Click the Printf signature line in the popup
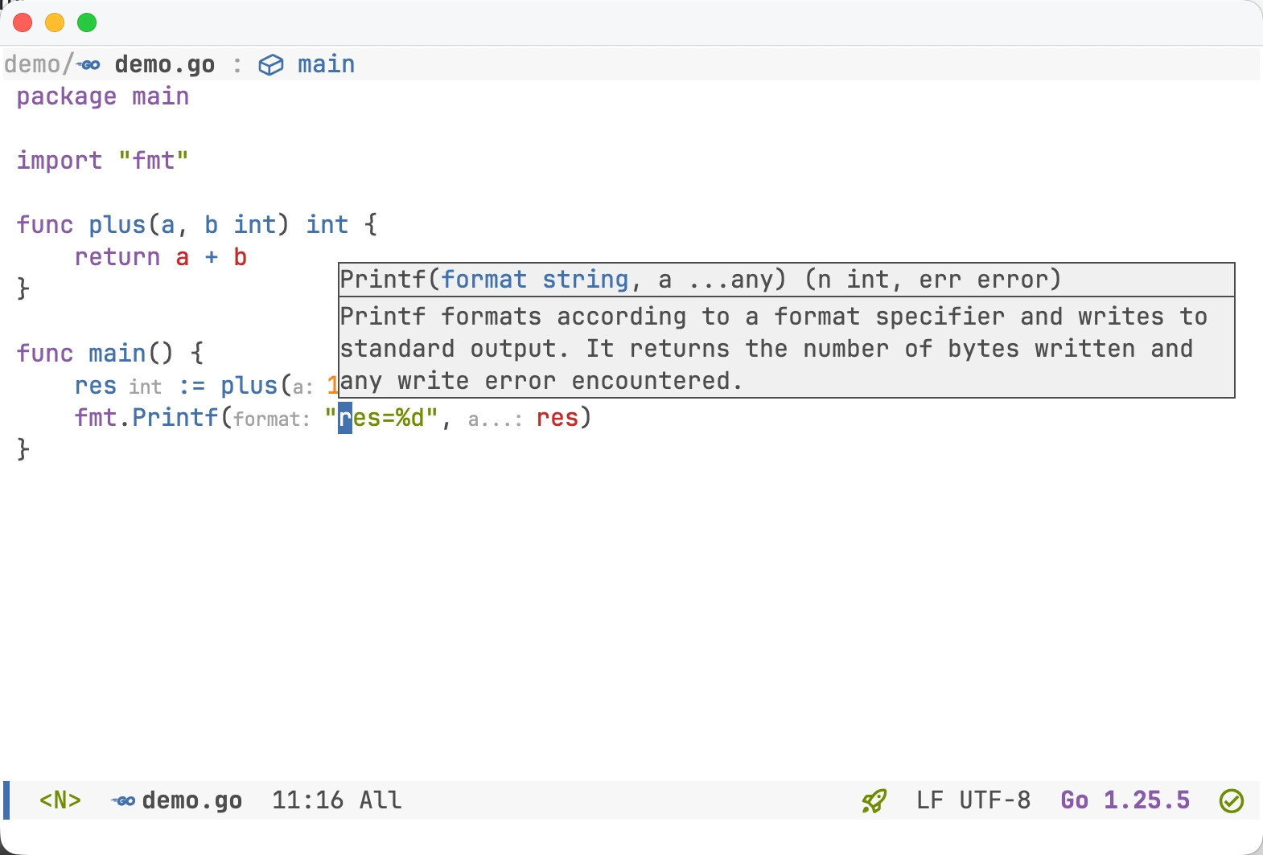The height and width of the screenshot is (855, 1263). pos(700,280)
